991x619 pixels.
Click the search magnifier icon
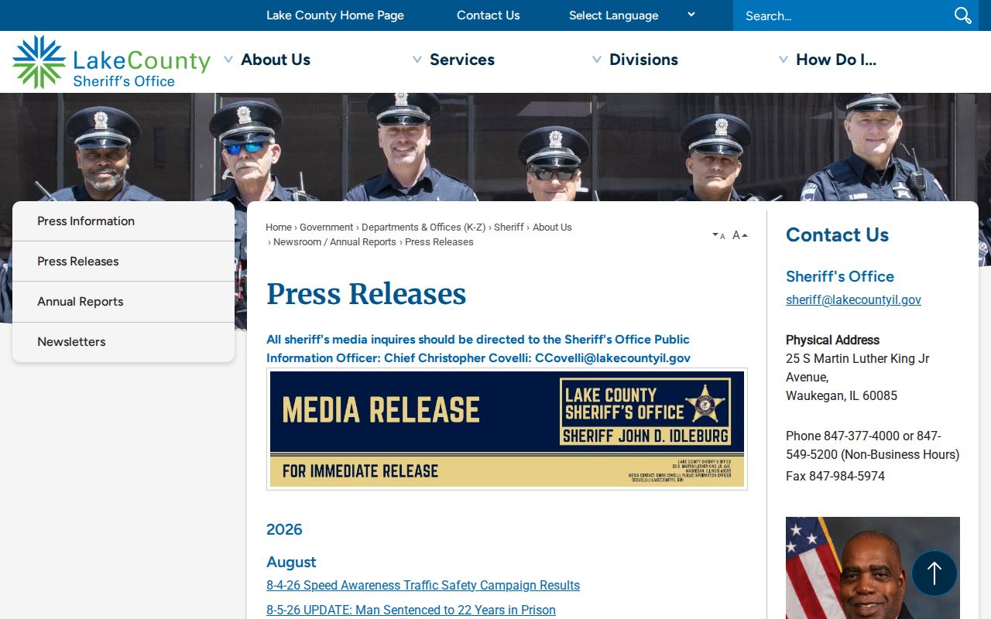pos(962,15)
